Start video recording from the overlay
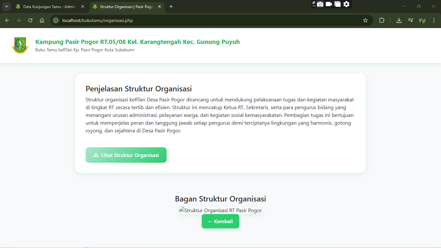The width and height of the screenshot is (441, 248). point(329,4)
